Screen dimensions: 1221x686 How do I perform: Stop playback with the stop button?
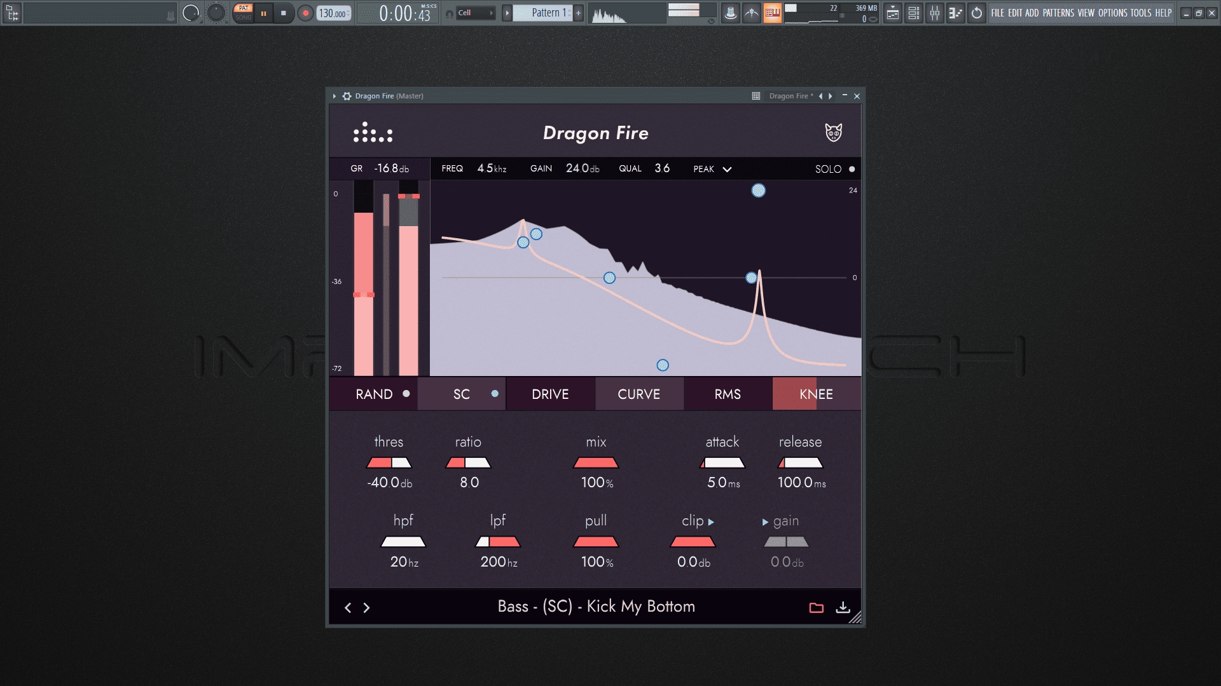coord(284,13)
